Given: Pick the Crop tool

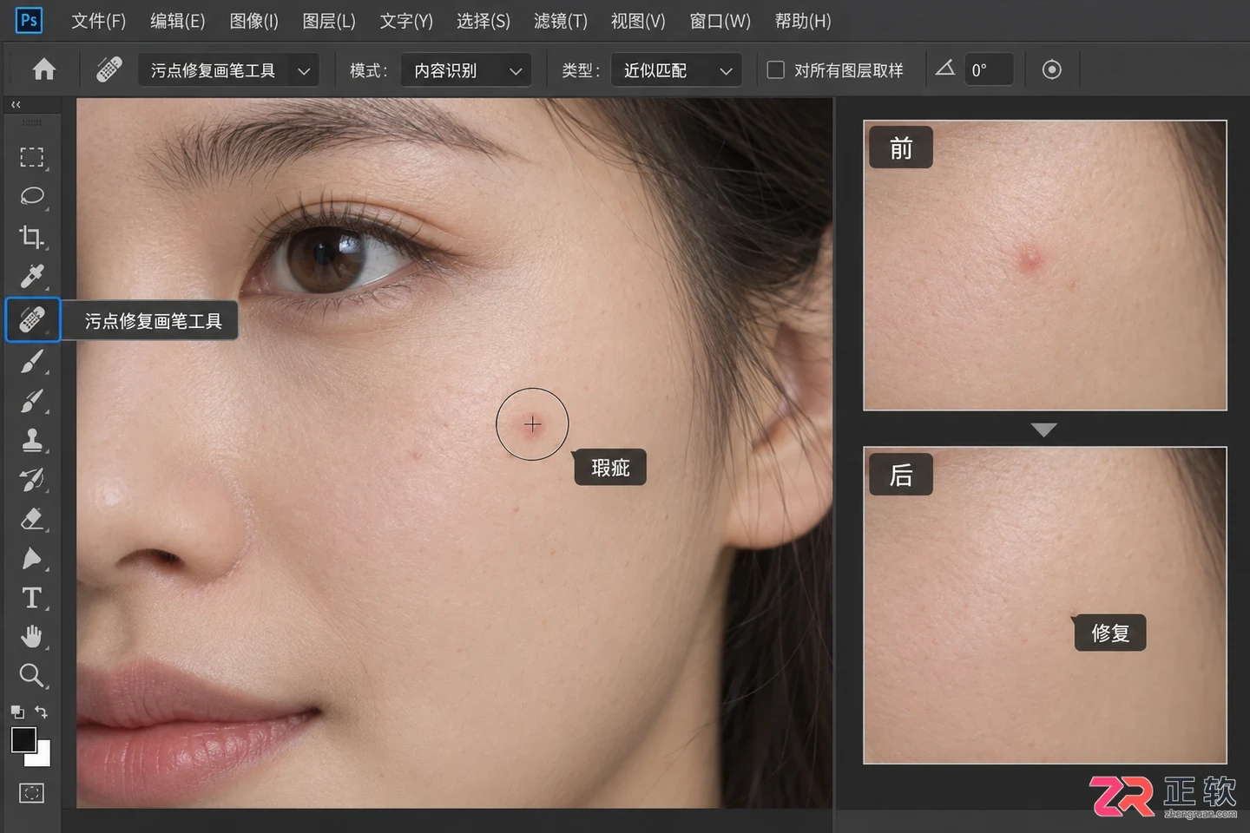Looking at the screenshot, I should tap(32, 237).
